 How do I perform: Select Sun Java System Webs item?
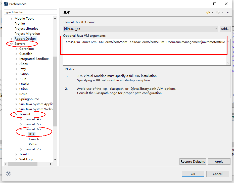tap(36, 109)
